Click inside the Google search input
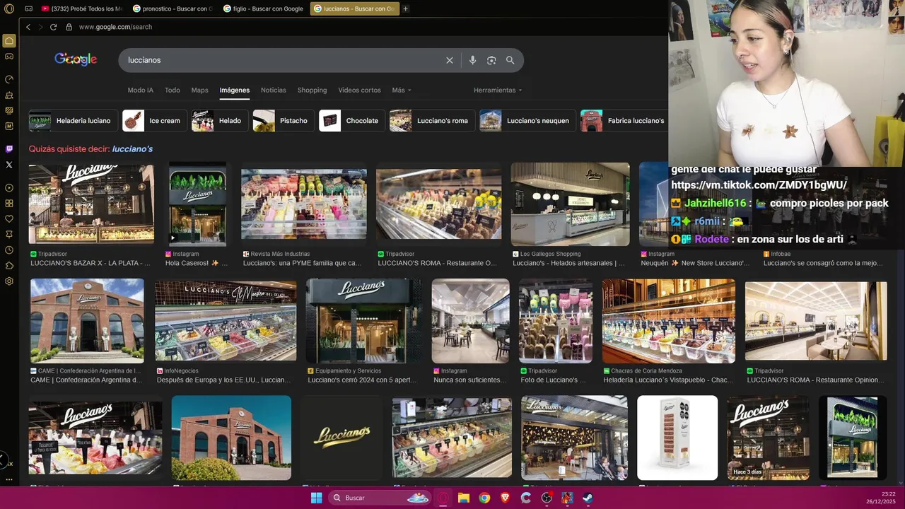 click(283, 60)
